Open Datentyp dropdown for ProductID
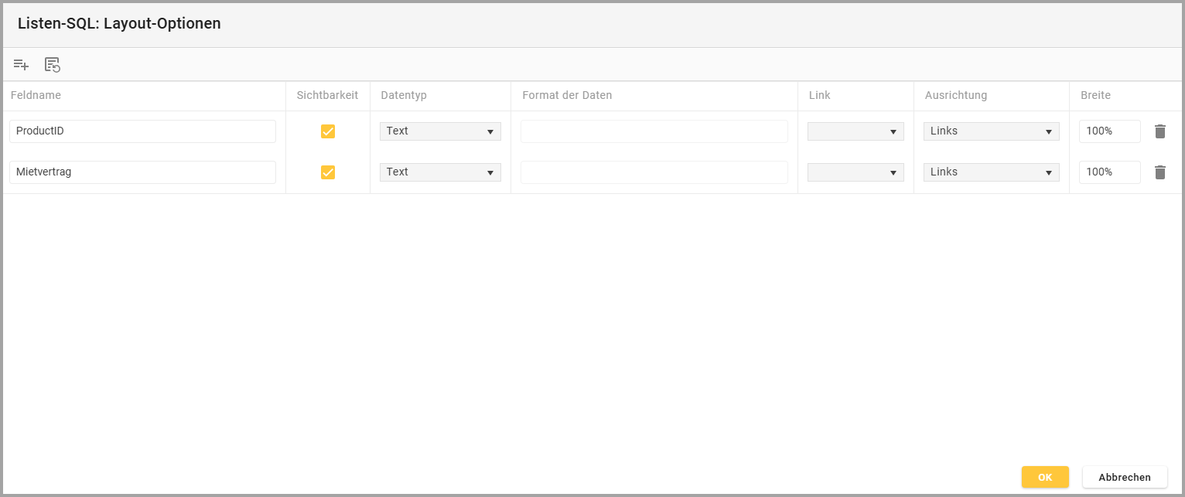Image resolution: width=1185 pixels, height=497 pixels. [440, 131]
